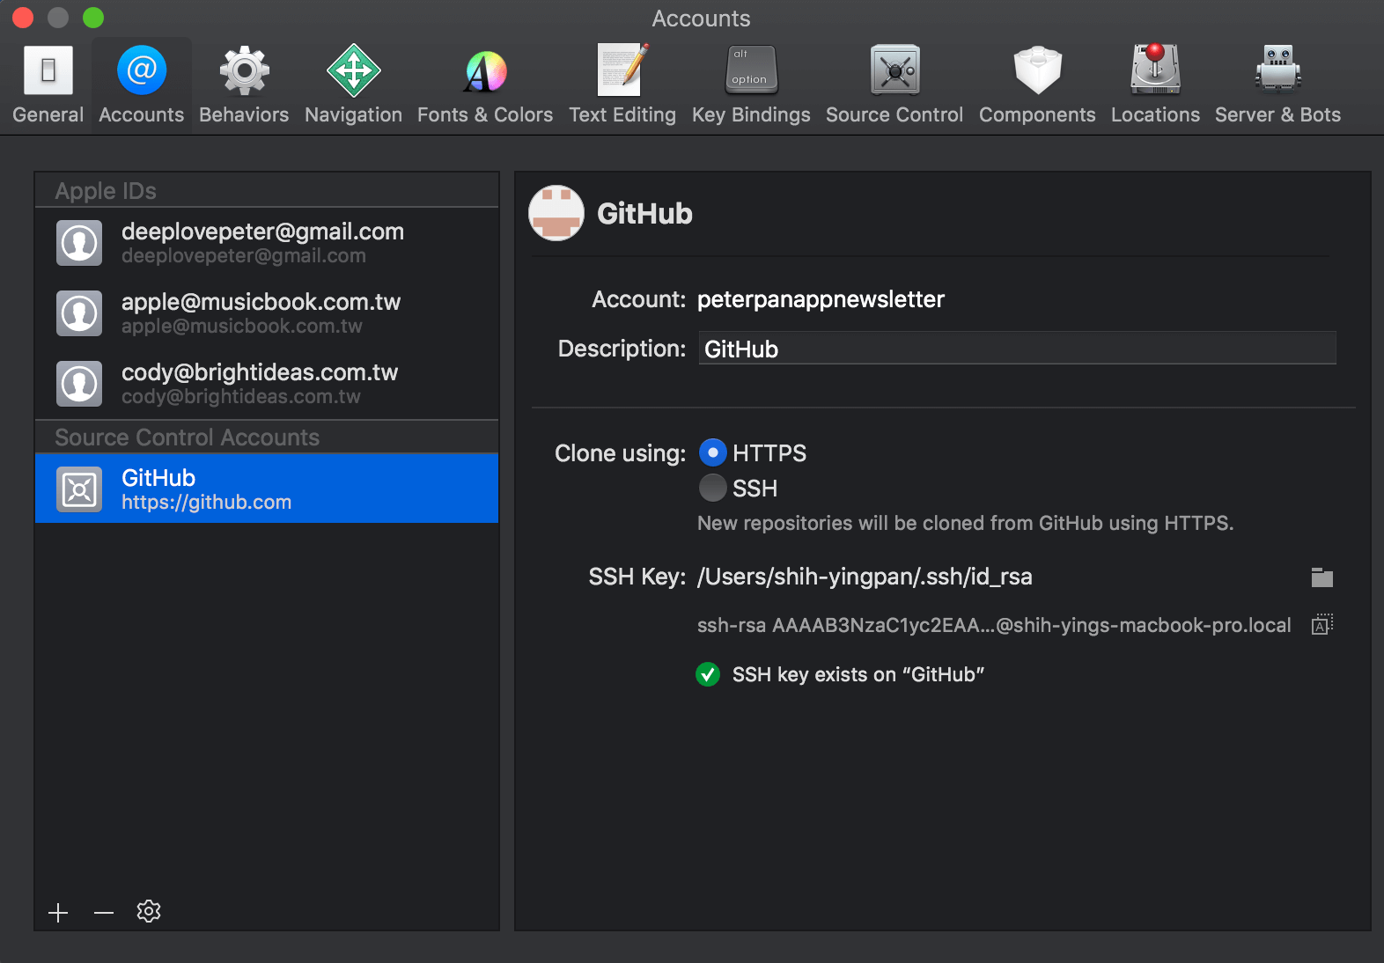Image resolution: width=1384 pixels, height=963 pixels.
Task: Click the folder icon to choose SSH key
Action: [x=1322, y=577]
